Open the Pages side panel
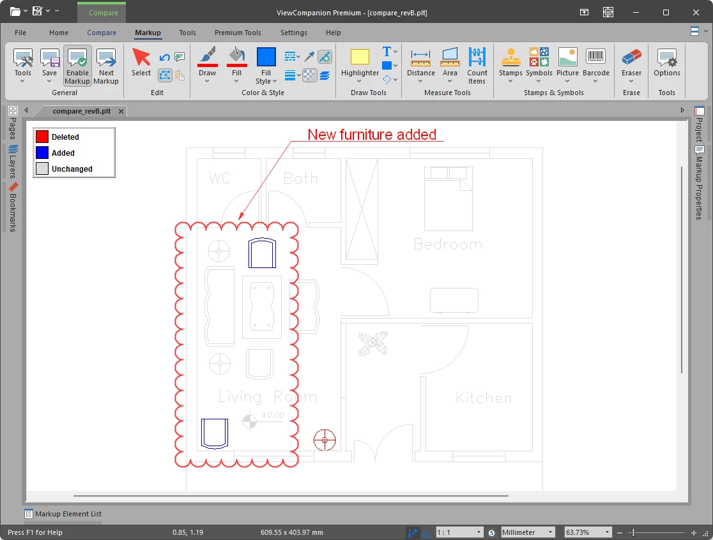This screenshot has width=713, height=540. pos(13,123)
